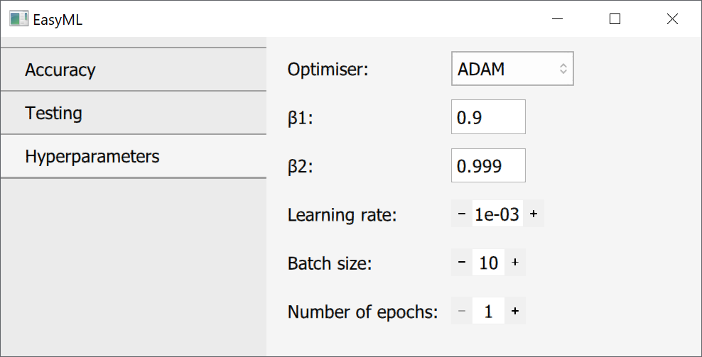This screenshot has height=357, width=702.
Task: Select the Hyperparameters tab
Action: pos(134,156)
